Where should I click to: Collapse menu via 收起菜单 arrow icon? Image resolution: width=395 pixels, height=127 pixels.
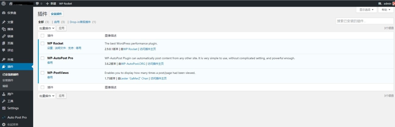pyautogui.click(x=4, y=125)
